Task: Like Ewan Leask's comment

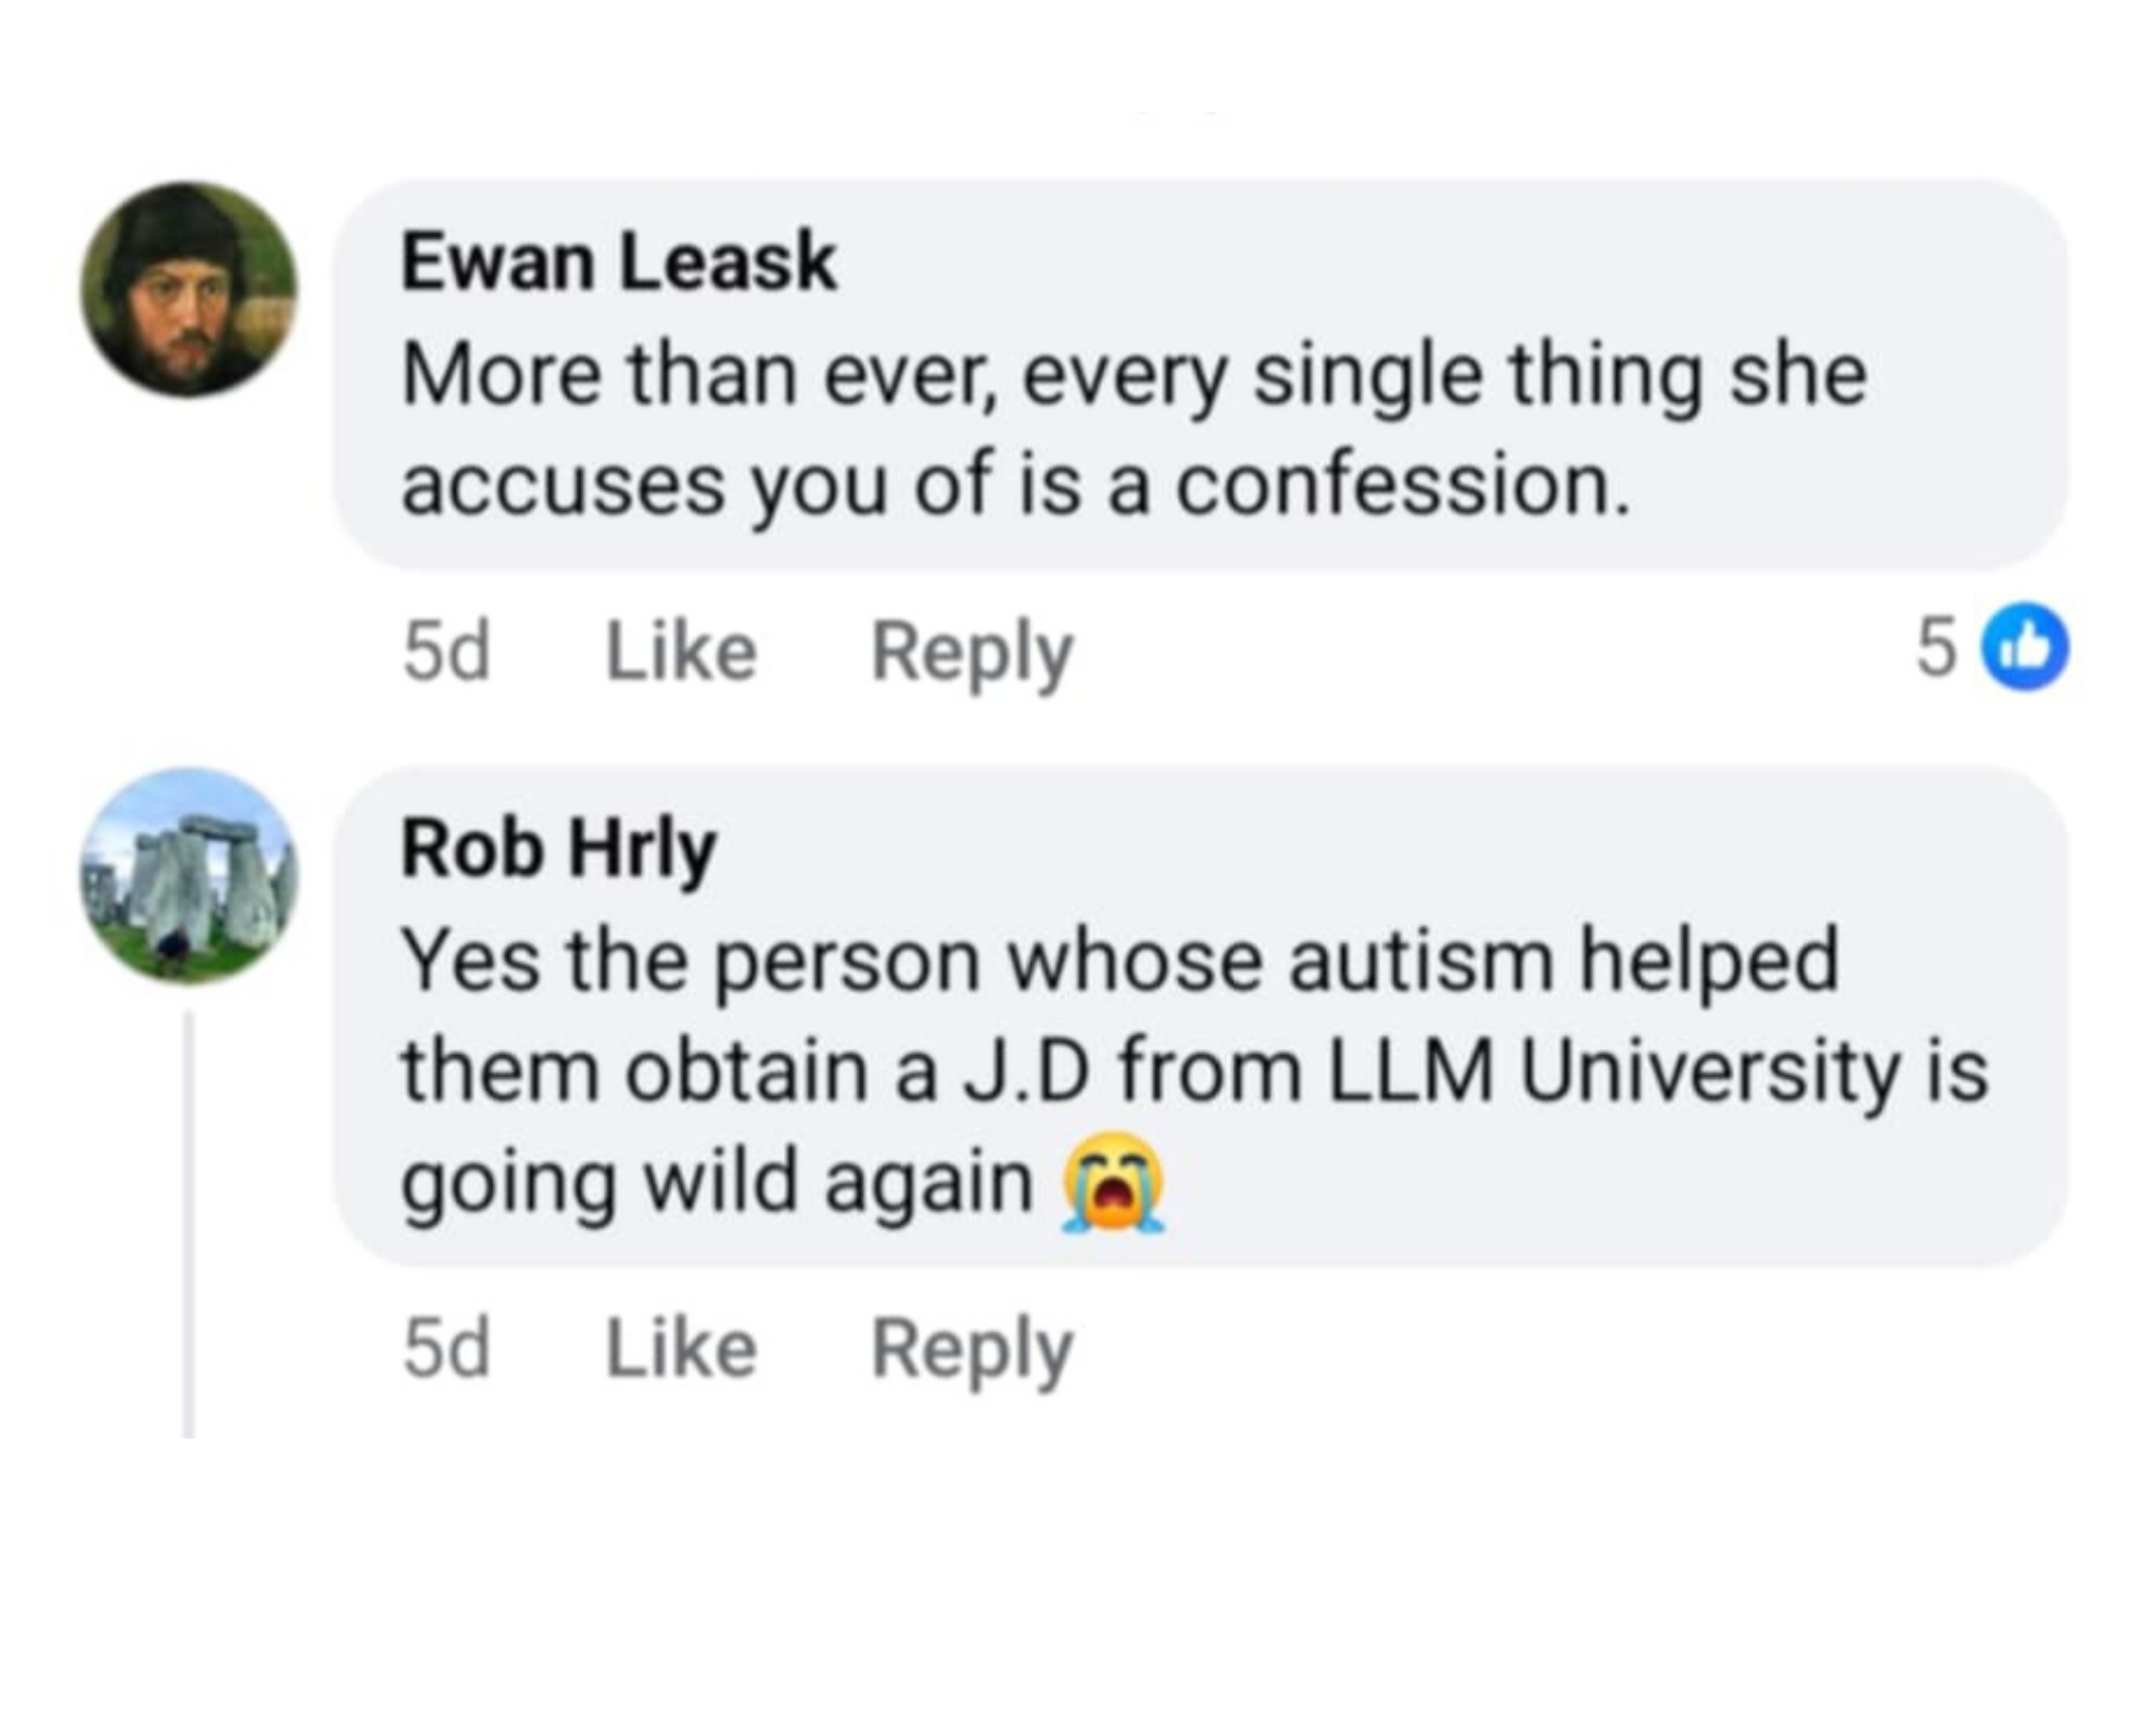Action: 682,653
